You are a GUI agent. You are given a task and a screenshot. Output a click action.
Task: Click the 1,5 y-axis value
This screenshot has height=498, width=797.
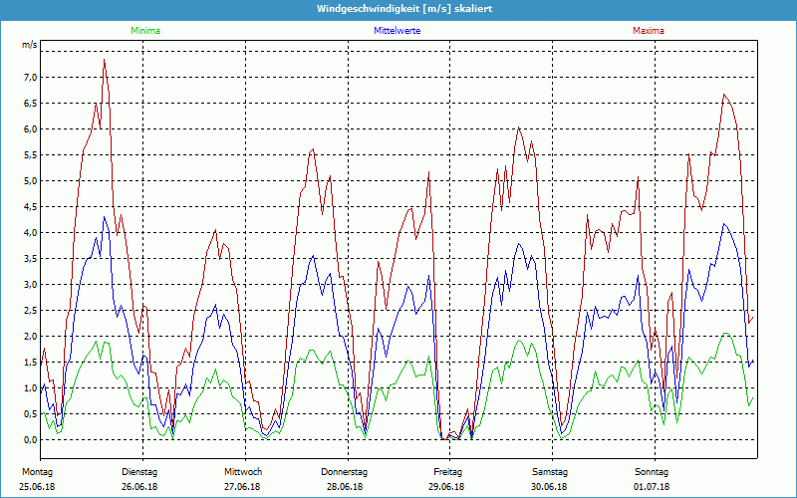tap(30, 363)
